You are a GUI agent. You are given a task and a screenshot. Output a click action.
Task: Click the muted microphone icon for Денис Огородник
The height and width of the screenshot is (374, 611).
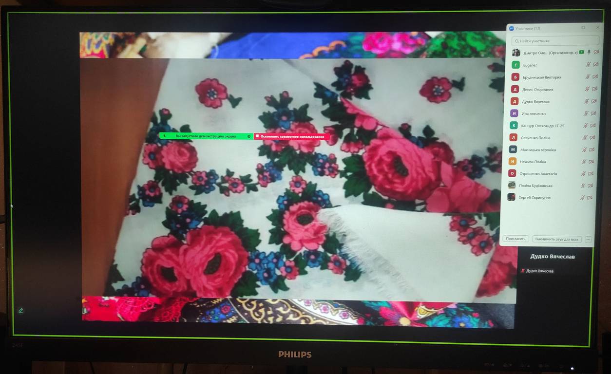coord(588,89)
